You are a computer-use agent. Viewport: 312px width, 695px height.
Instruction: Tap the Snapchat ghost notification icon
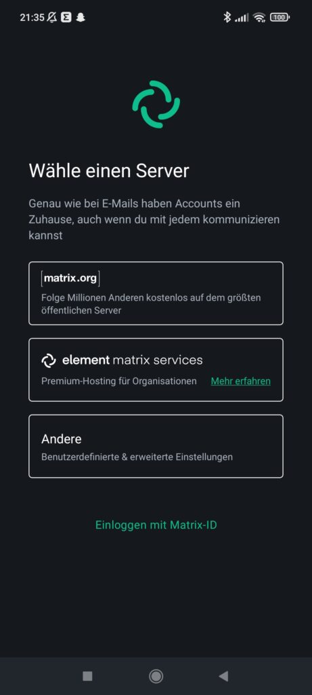[x=81, y=17]
